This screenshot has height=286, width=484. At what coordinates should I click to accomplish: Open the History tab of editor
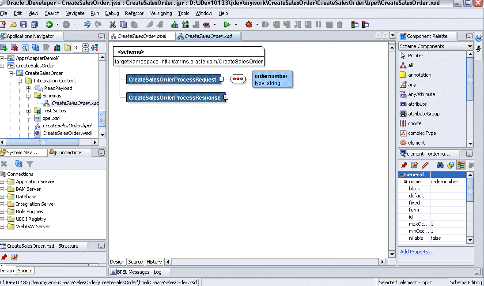tap(154, 262)
